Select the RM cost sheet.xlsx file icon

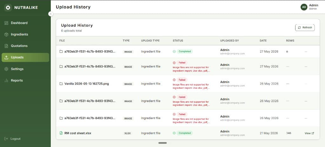pos(61,133)
